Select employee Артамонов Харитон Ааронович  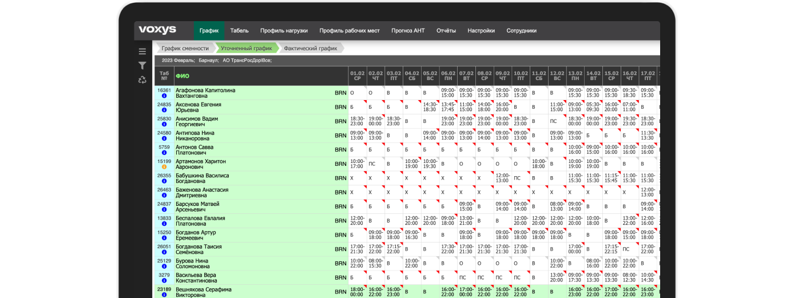click(201, 164)
